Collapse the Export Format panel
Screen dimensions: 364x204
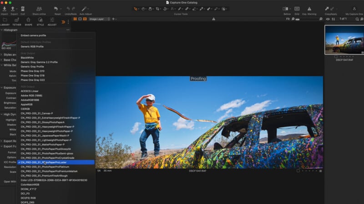[2, 146]
